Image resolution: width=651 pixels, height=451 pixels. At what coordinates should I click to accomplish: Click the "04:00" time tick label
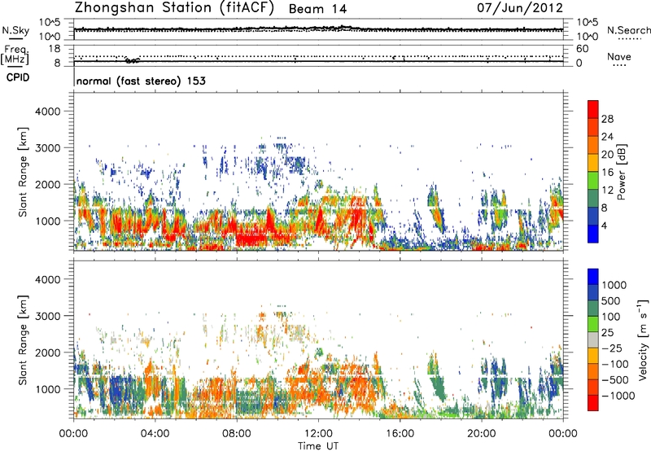155,434
